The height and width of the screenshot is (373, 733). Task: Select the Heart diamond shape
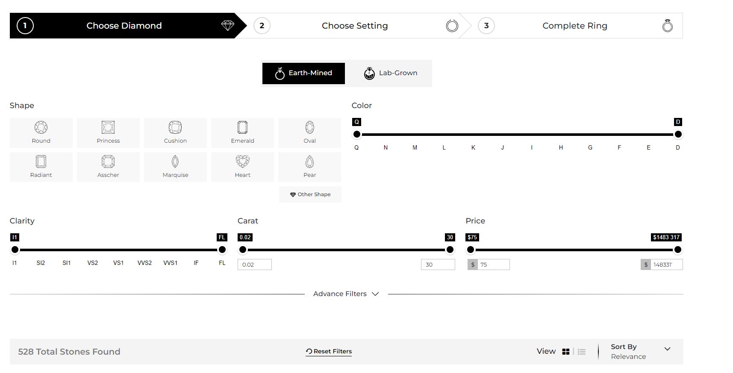pos(242,167)
